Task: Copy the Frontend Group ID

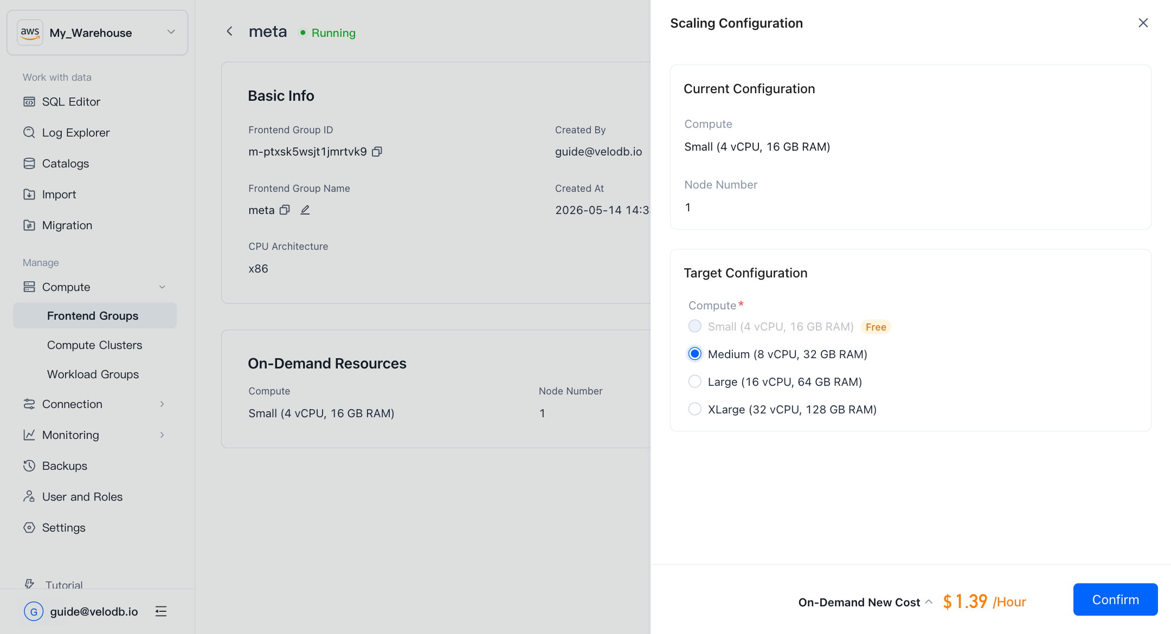Action: point(377,152)
